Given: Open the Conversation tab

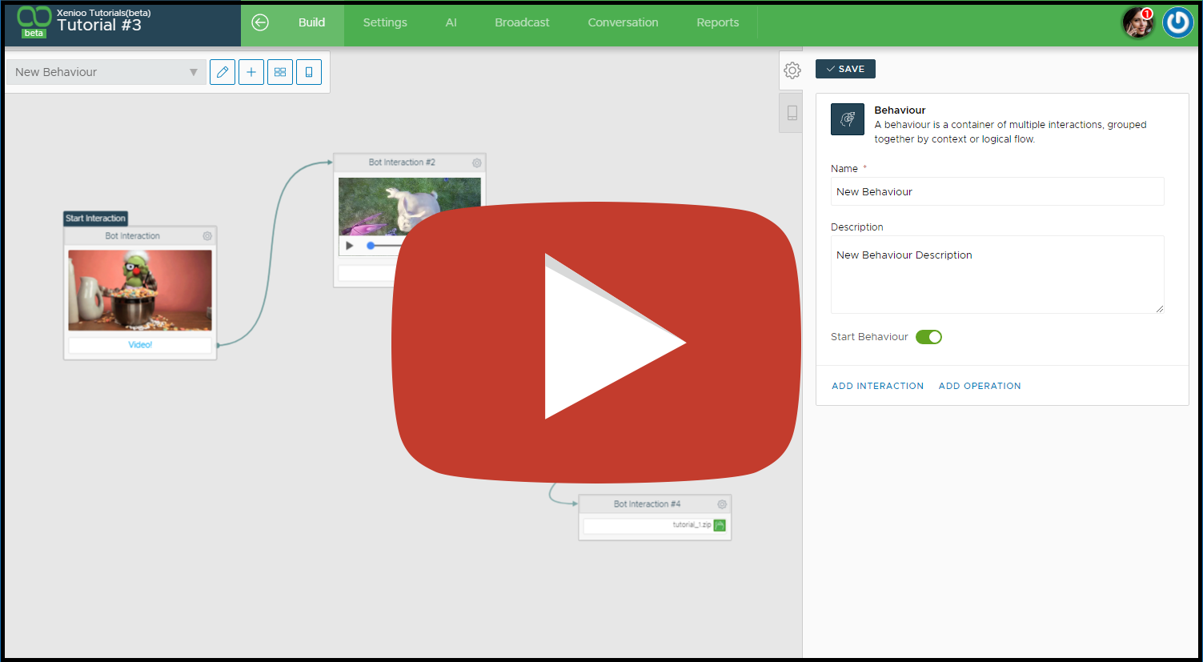Looking at the screenshot, I should pyautogui.click(x=623, y=22).
